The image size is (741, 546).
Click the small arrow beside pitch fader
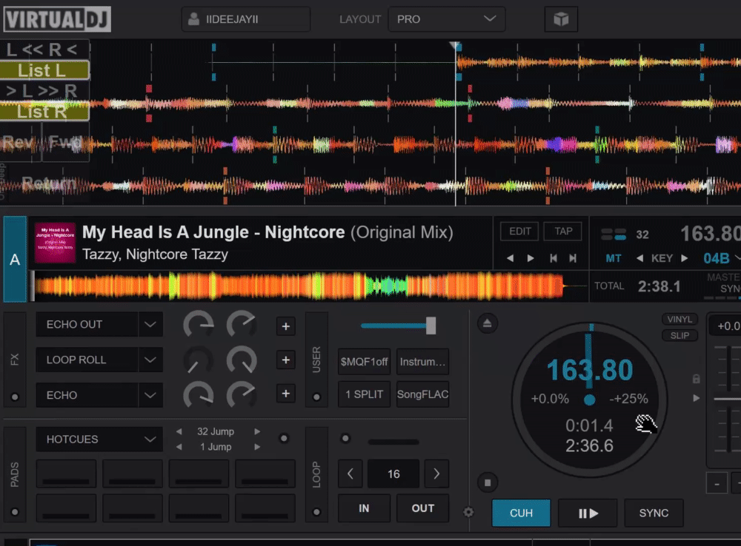[696, 398]
